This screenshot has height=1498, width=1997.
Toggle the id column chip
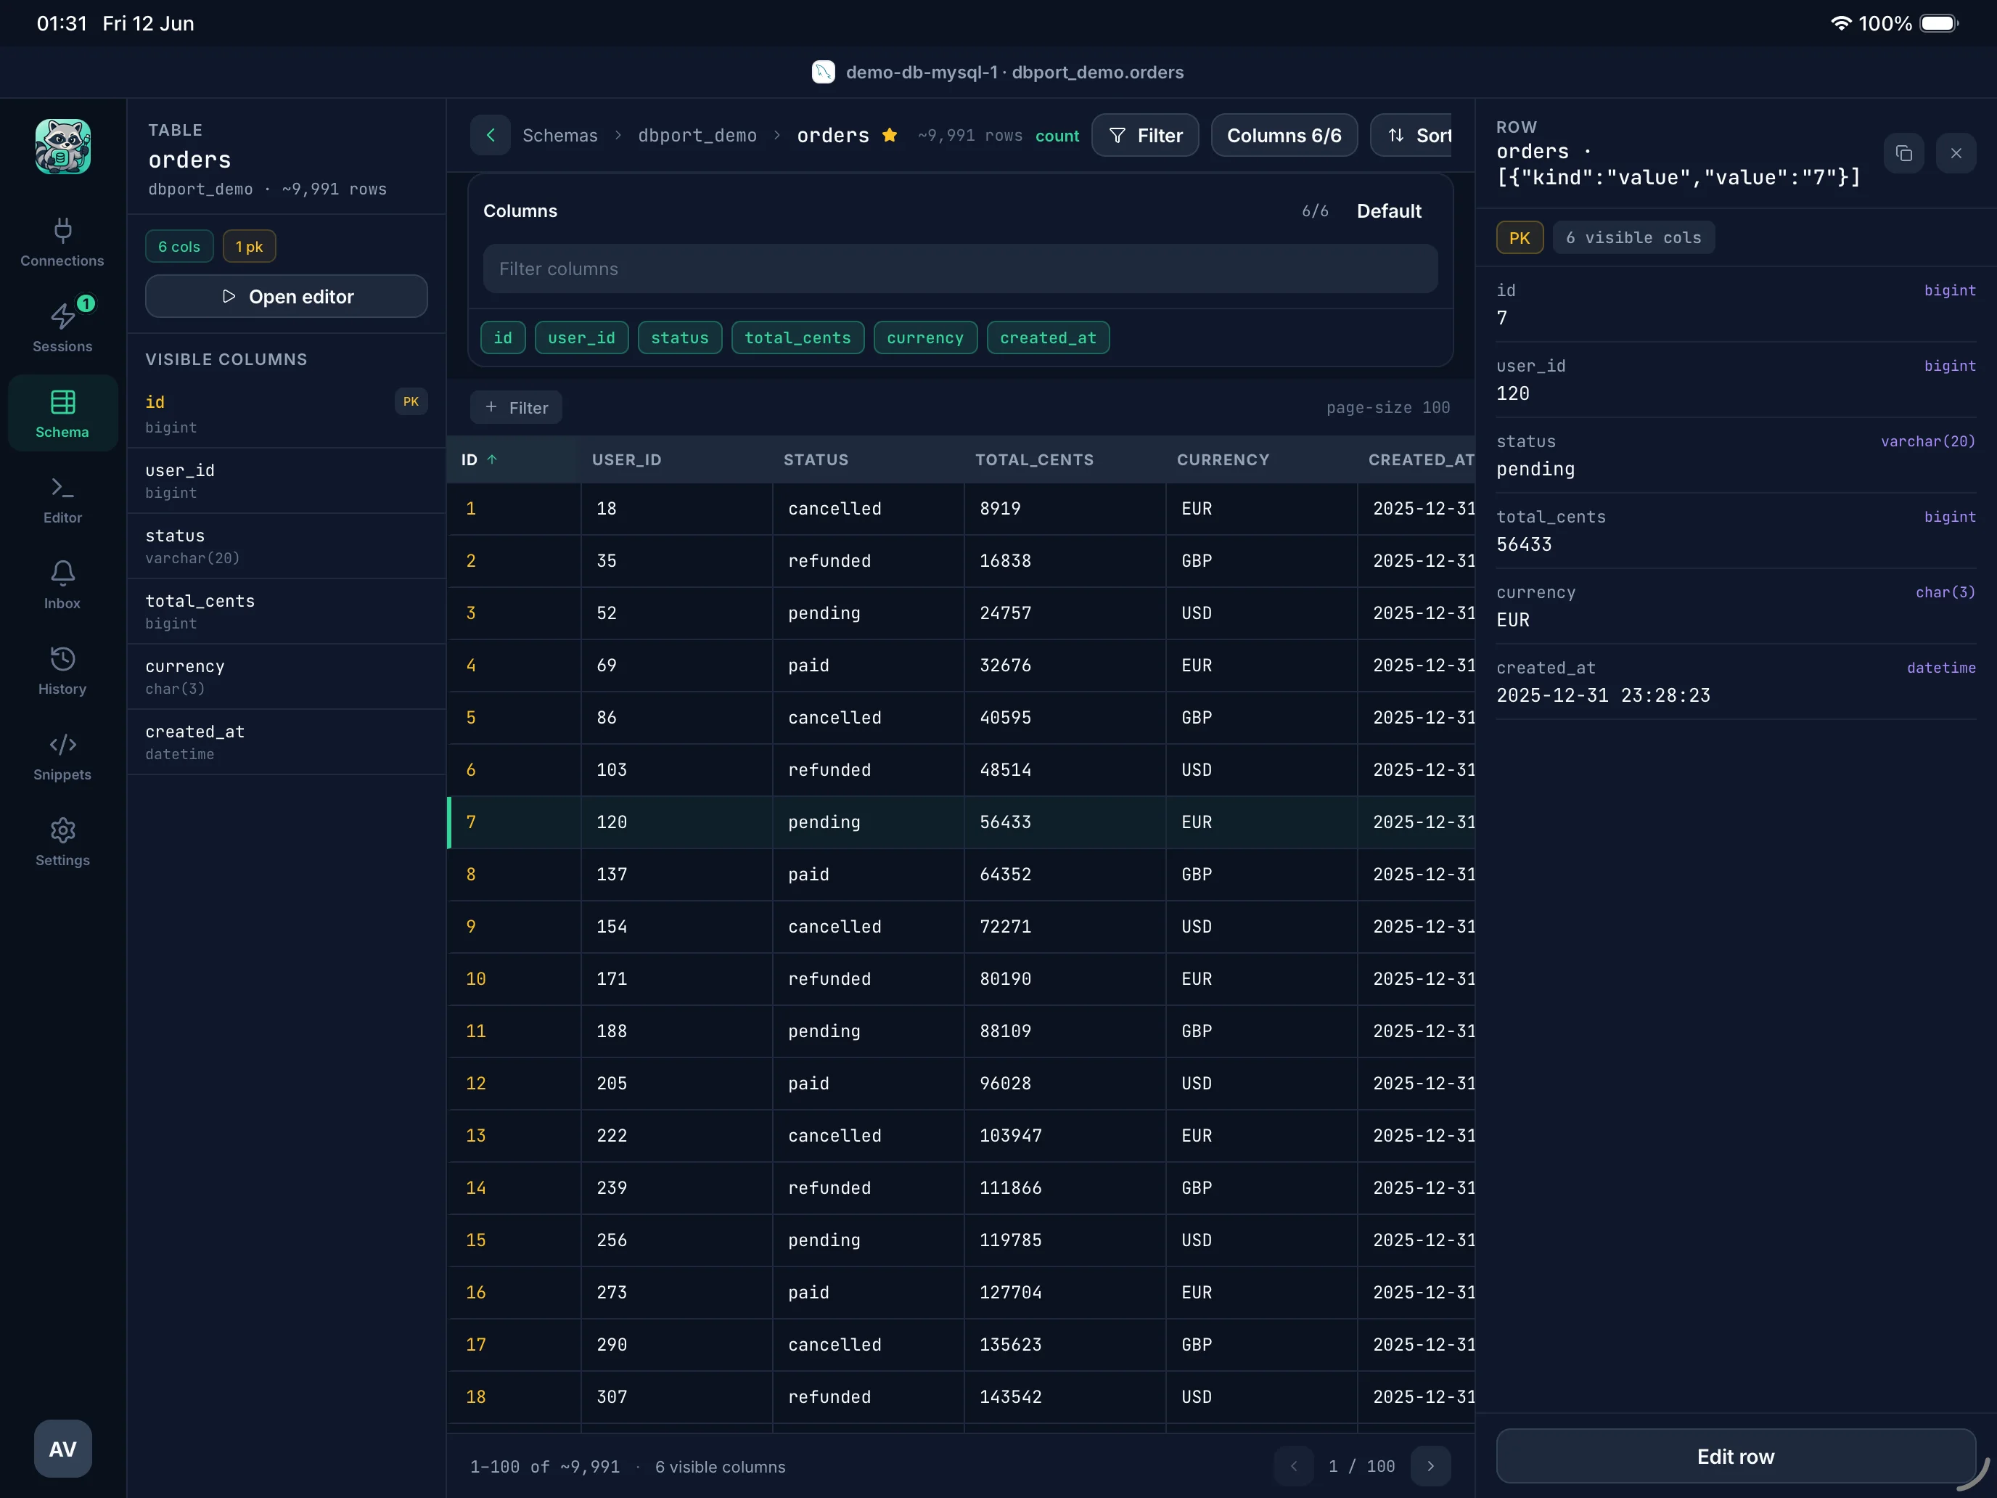point(503,337)
